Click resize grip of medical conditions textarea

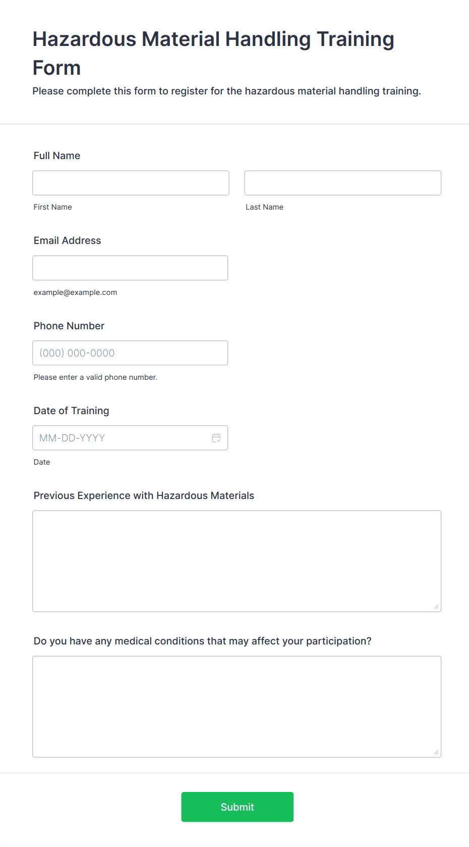[436, 752]
